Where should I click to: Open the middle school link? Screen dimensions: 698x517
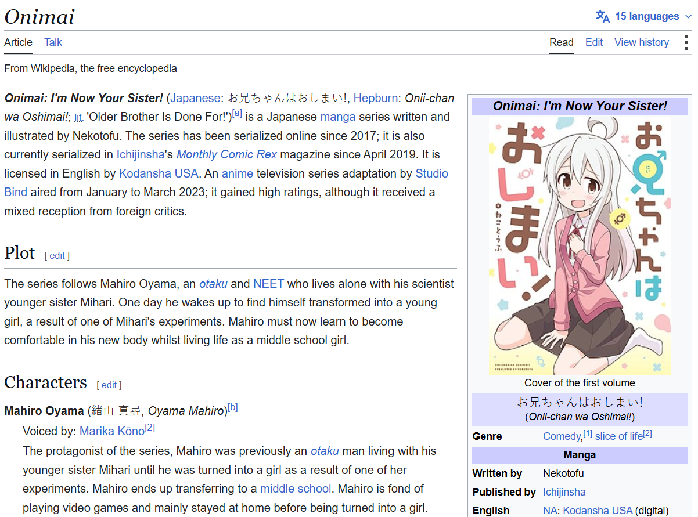click(x=296, y=489)
